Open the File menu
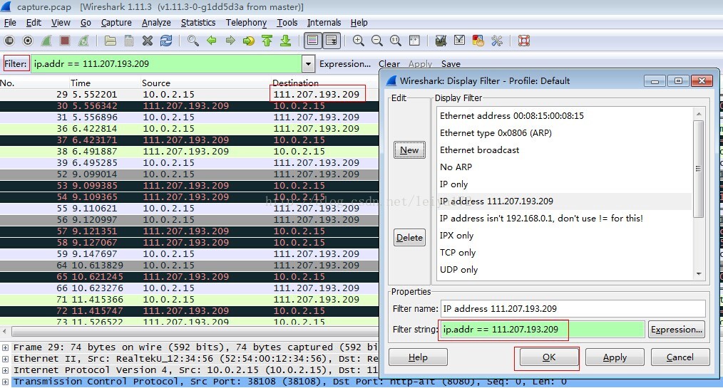The image size is (723, 388). pyautogui.click(x=10, y=23)
